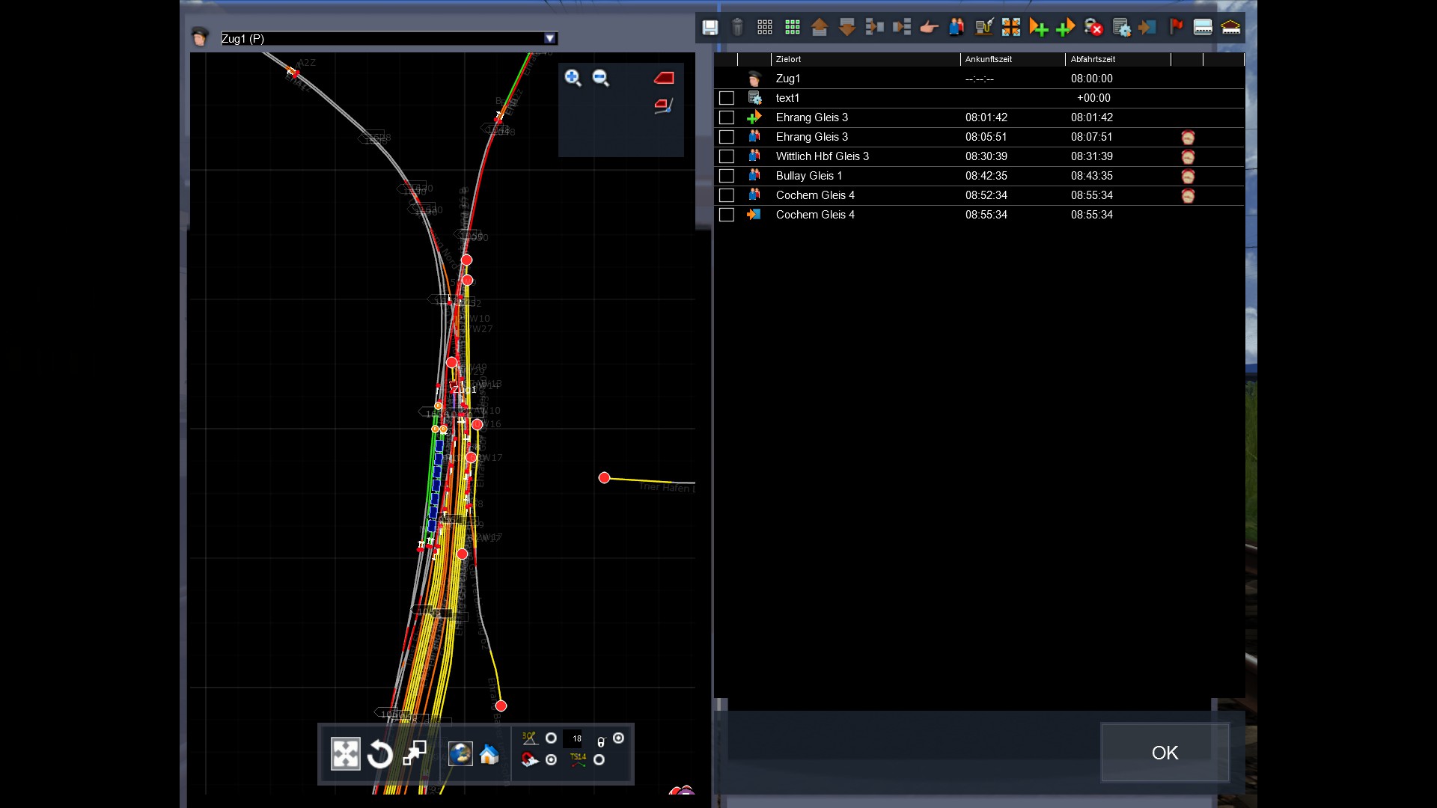Click the fuel pump refuel icon
This screenshot has height=808, width=1437.
click(983, 28)
